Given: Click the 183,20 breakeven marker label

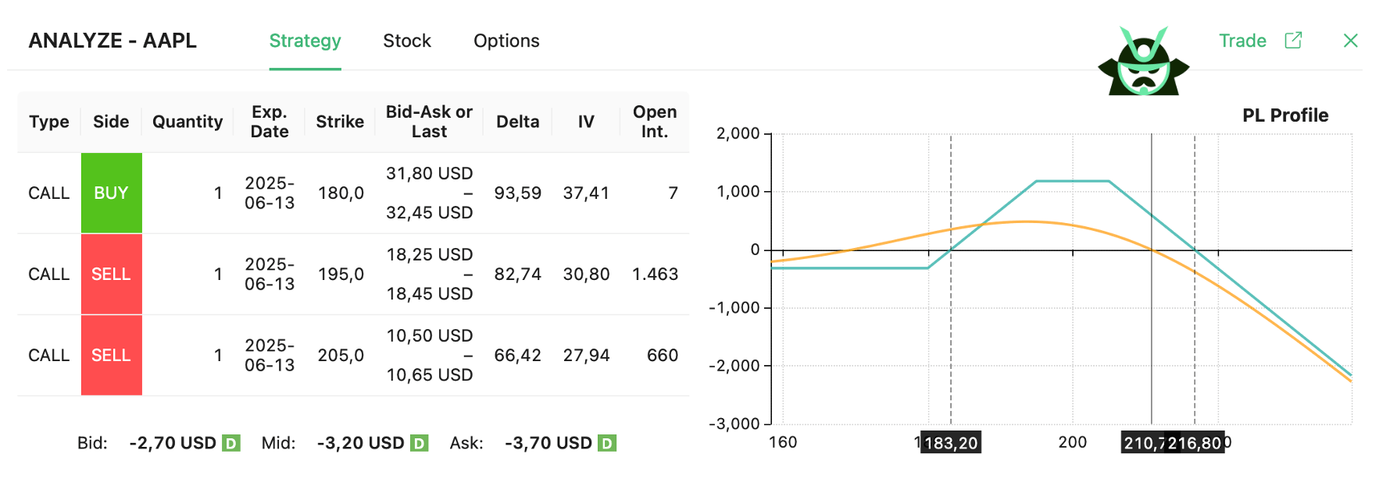Looking at the screenshot, I should coord(951,443).
